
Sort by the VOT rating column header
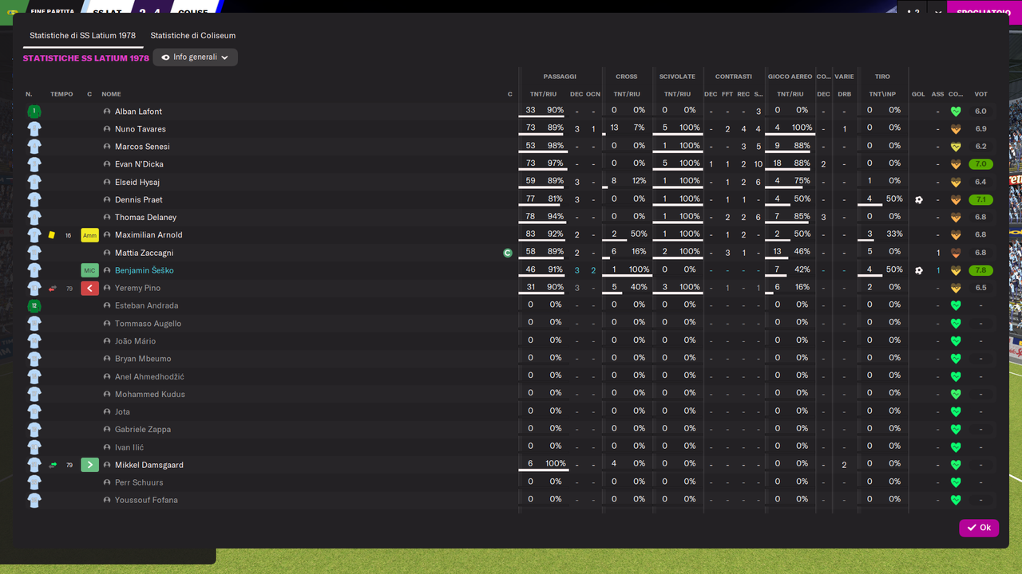[x=980, y=94]
